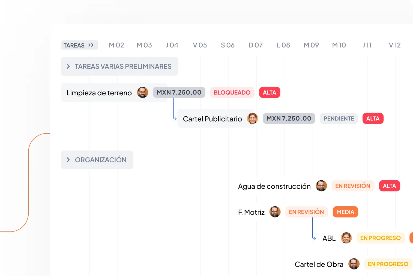Screen dimensions: 413x276
Task: Select the S 06 day column header
Action: pos(228,45)
